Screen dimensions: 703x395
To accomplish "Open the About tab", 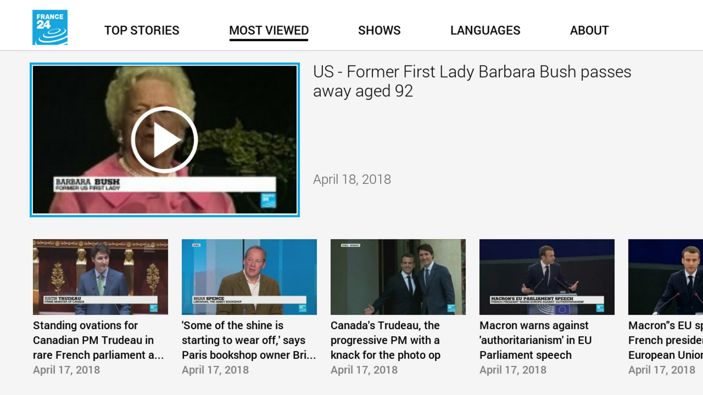I will (x=589, y=30).
